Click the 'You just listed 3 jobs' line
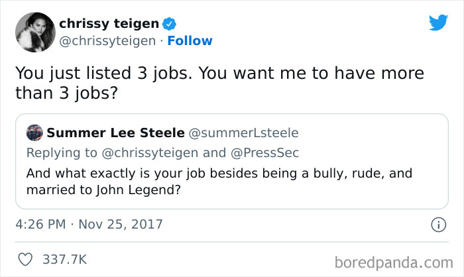This screenshot has width=464, height=277. (x=219, y=73)
